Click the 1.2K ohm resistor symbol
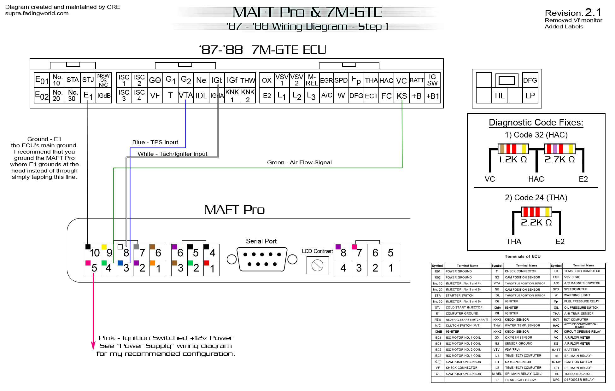Image resolution: width=615 pixels, height=391 pixels. (512, 149)
